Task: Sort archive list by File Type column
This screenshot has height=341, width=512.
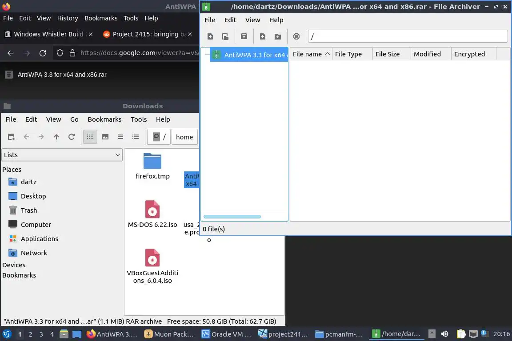Action: [x=352, y=54]
